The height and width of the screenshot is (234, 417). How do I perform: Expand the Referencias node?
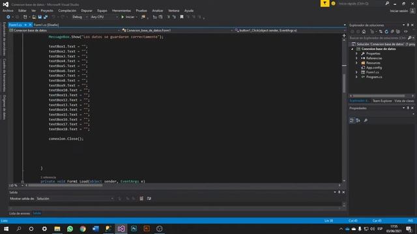coord(356,58)
